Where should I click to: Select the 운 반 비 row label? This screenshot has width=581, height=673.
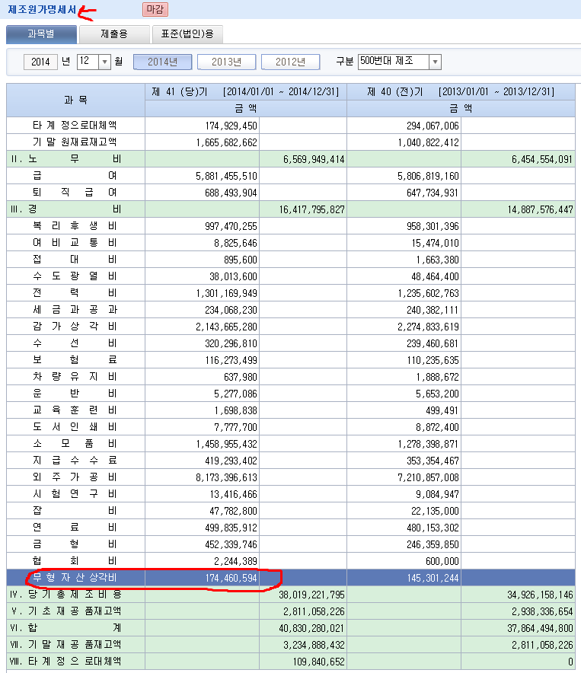pos(75,393)
